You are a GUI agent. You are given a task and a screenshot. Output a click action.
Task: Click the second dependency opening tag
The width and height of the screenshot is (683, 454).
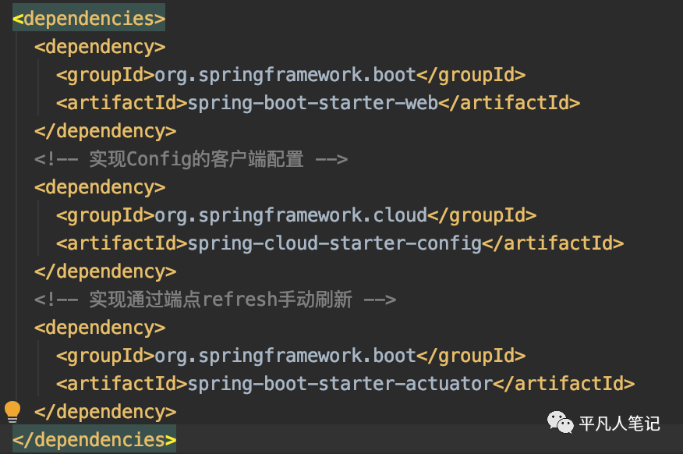pos(99,186)
